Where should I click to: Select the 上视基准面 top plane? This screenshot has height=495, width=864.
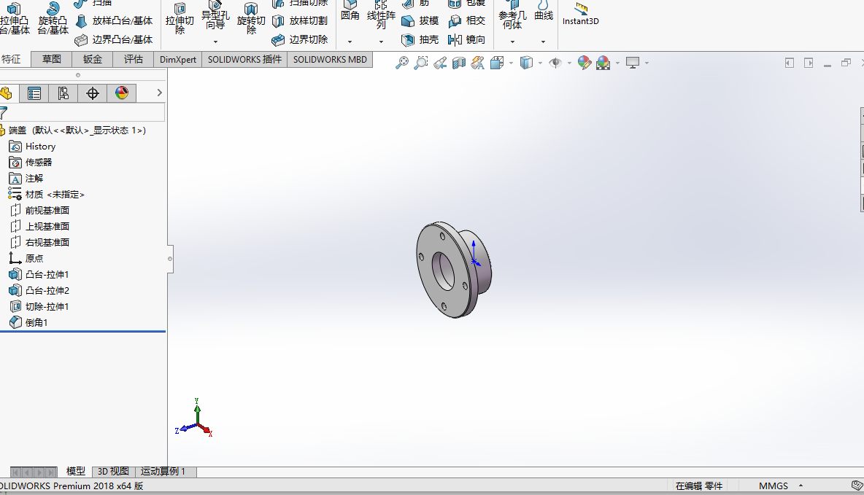tap(39, 226)
